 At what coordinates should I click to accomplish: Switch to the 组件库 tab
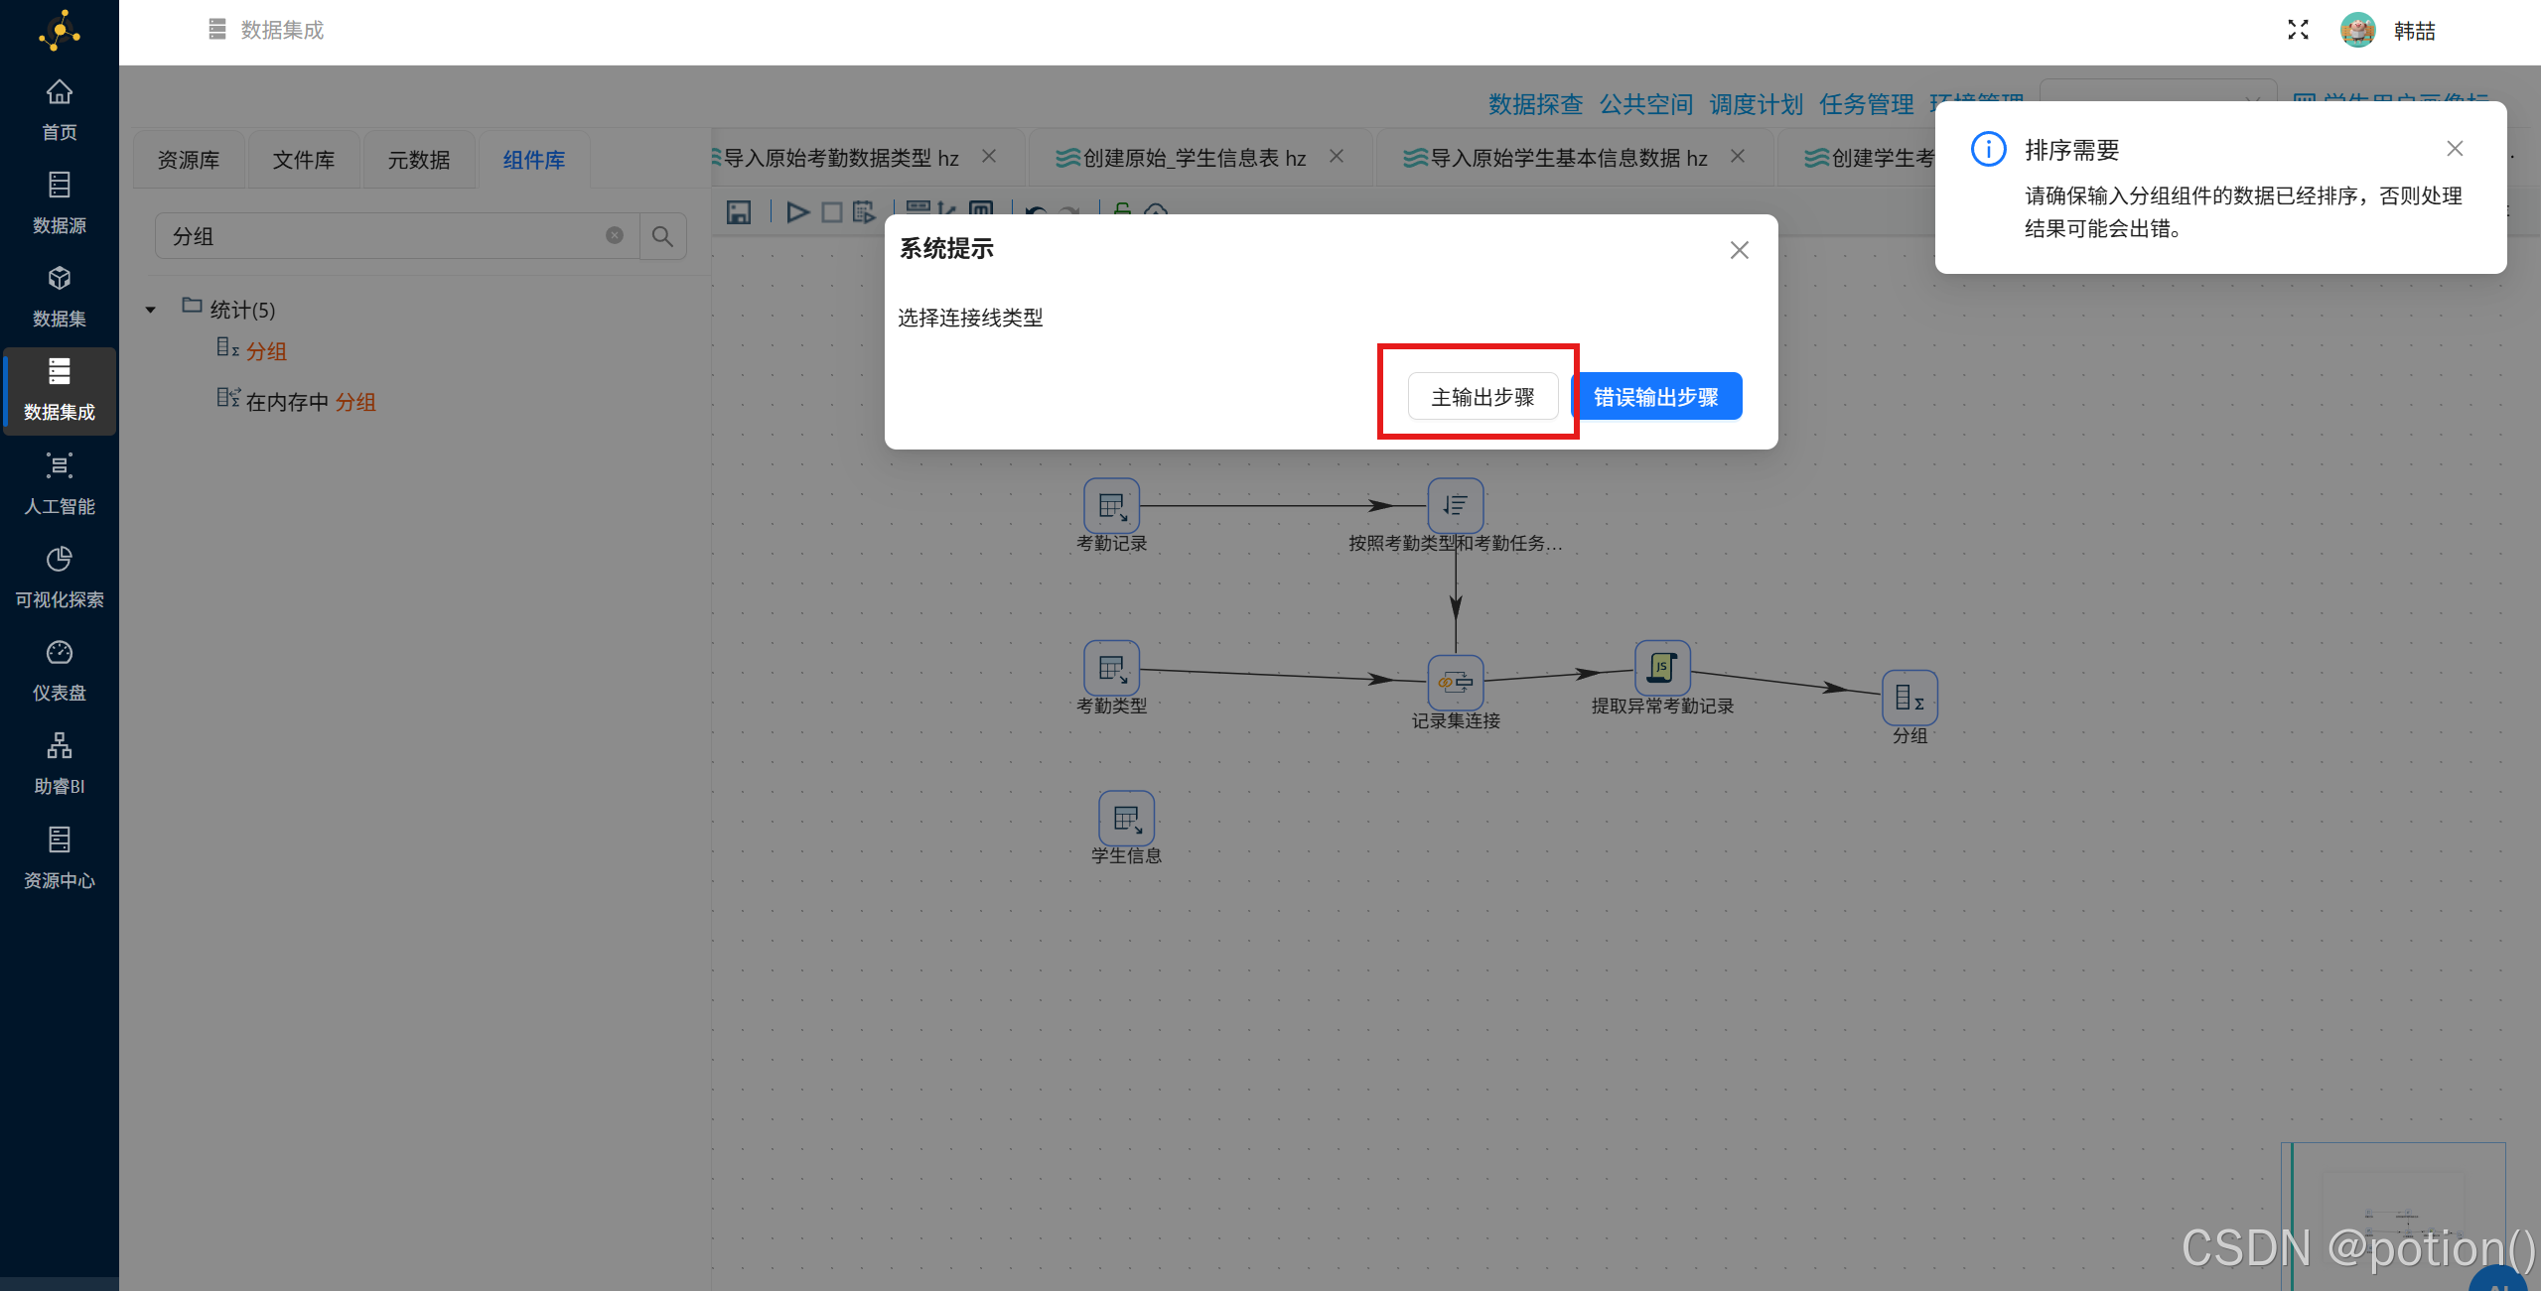(534, 160)
